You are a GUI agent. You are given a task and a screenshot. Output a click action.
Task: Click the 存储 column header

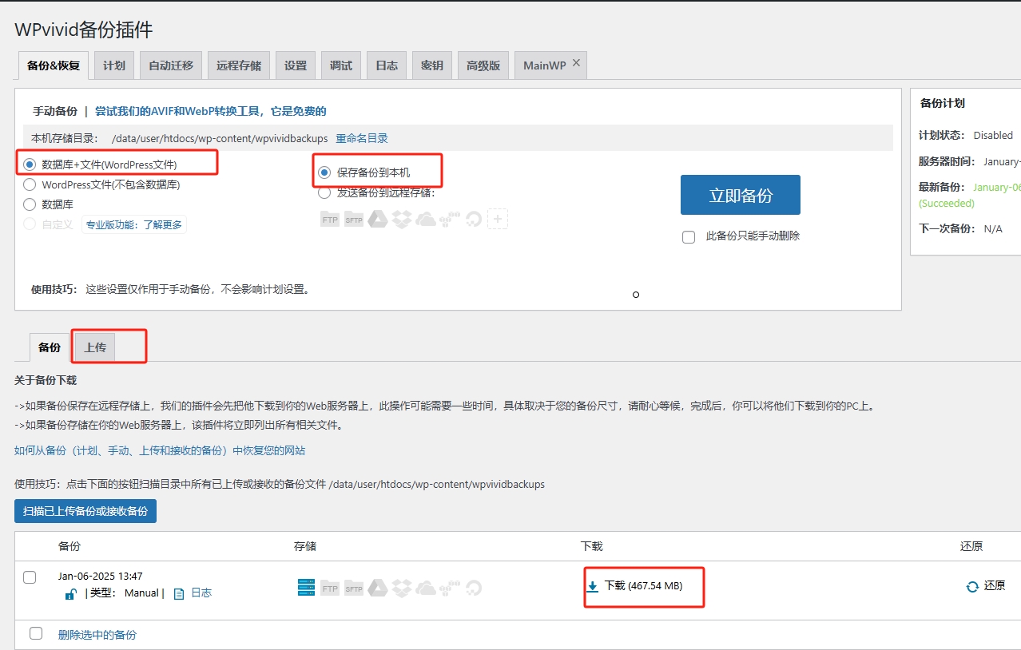click(305, 546)
